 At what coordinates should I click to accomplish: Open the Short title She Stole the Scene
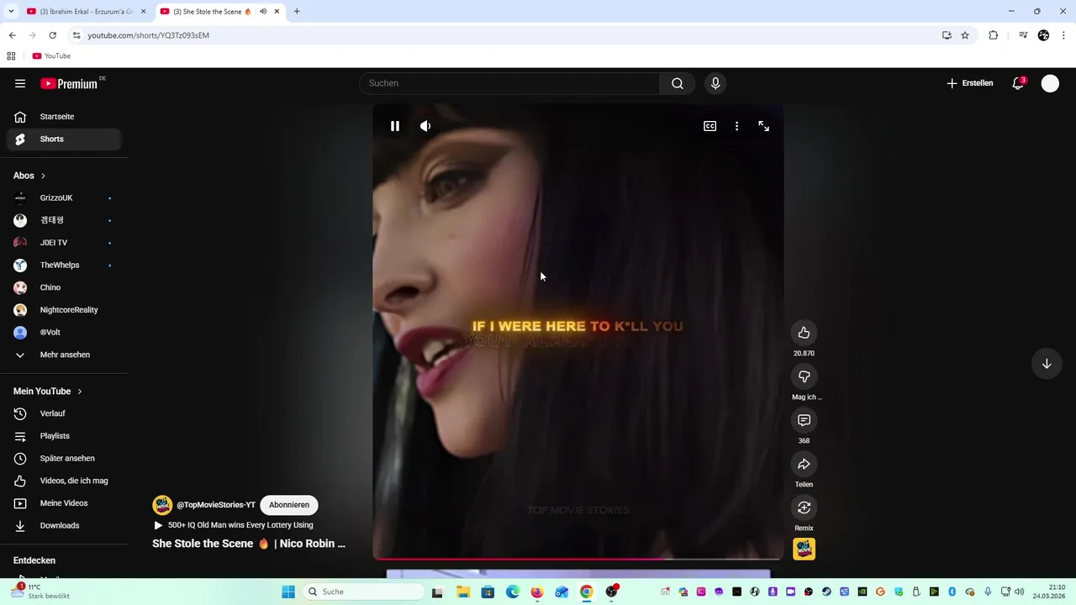[x=249, y=544]
